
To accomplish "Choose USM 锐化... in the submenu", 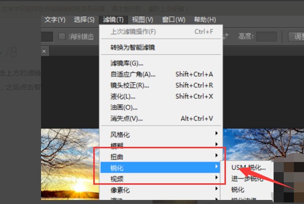I will click(249, 168).
